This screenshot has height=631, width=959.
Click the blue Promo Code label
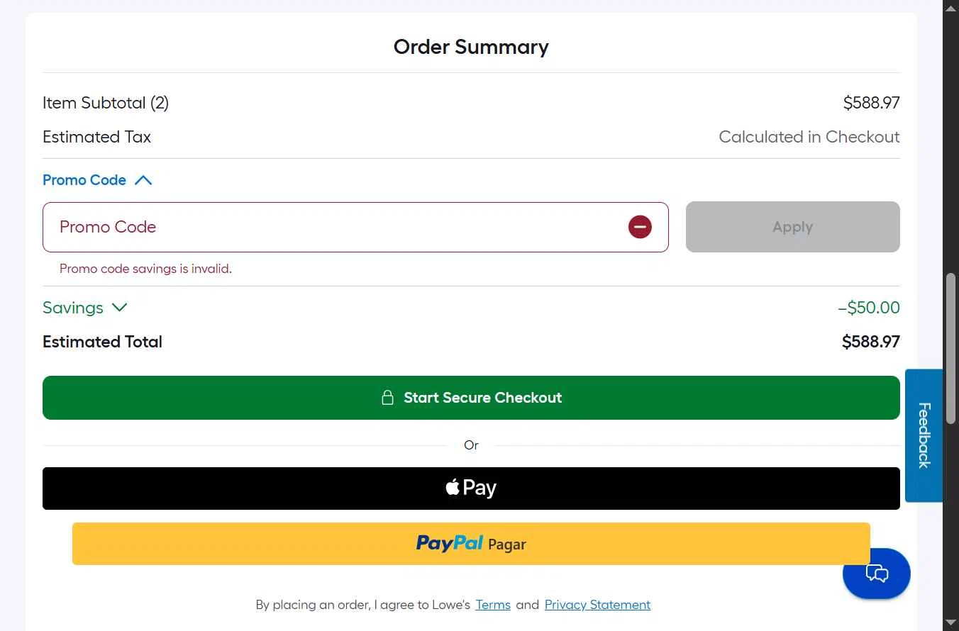point(84,180)
